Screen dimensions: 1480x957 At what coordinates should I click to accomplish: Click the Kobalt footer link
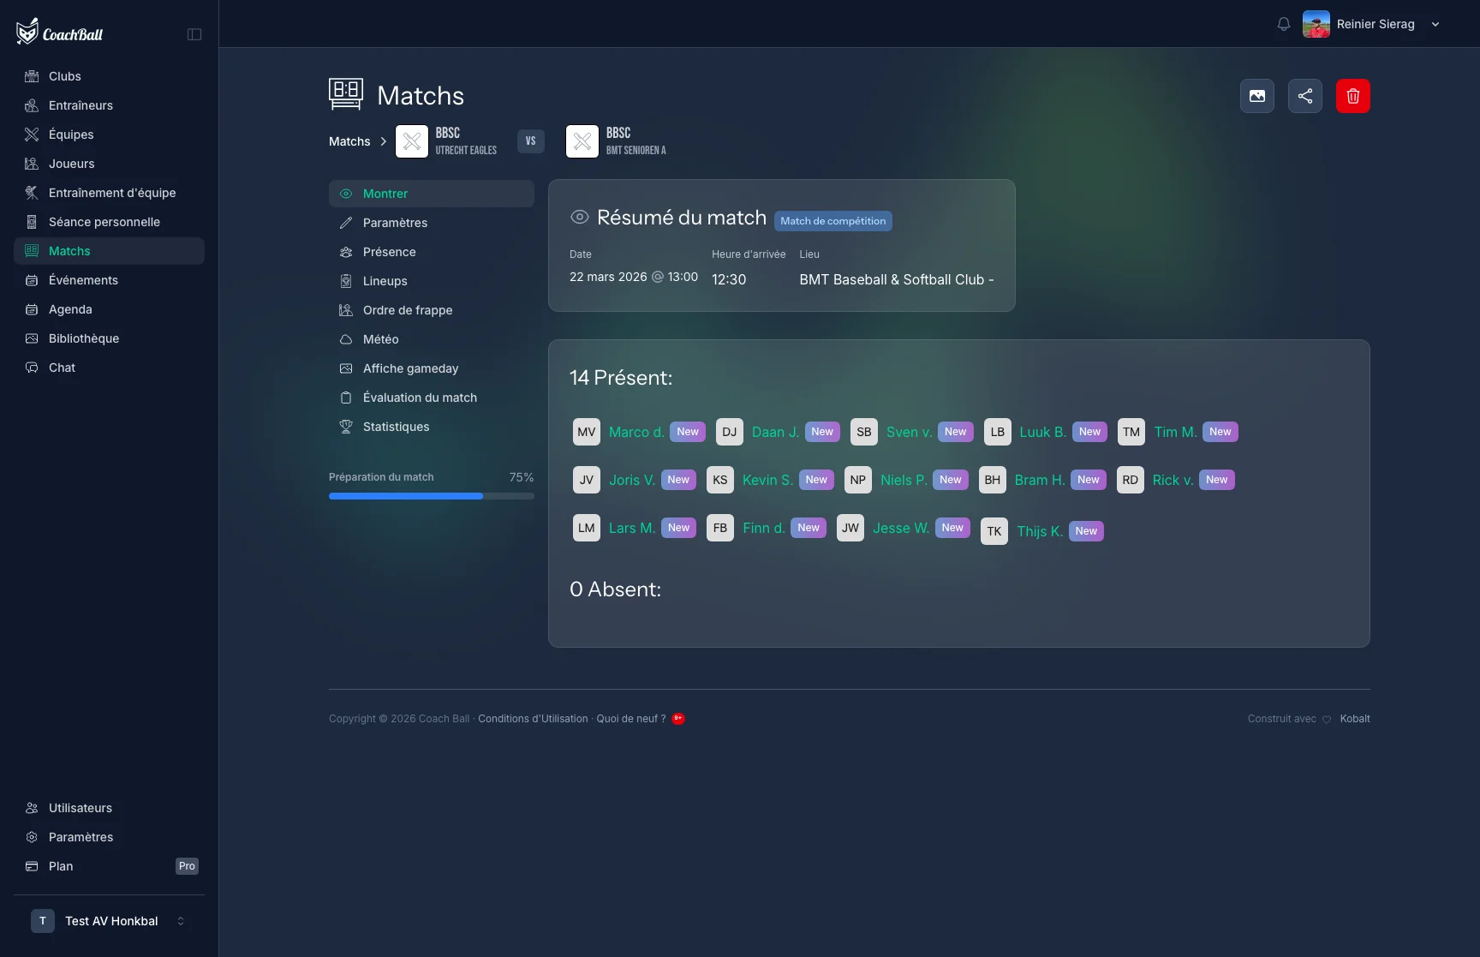(1355, 719)
